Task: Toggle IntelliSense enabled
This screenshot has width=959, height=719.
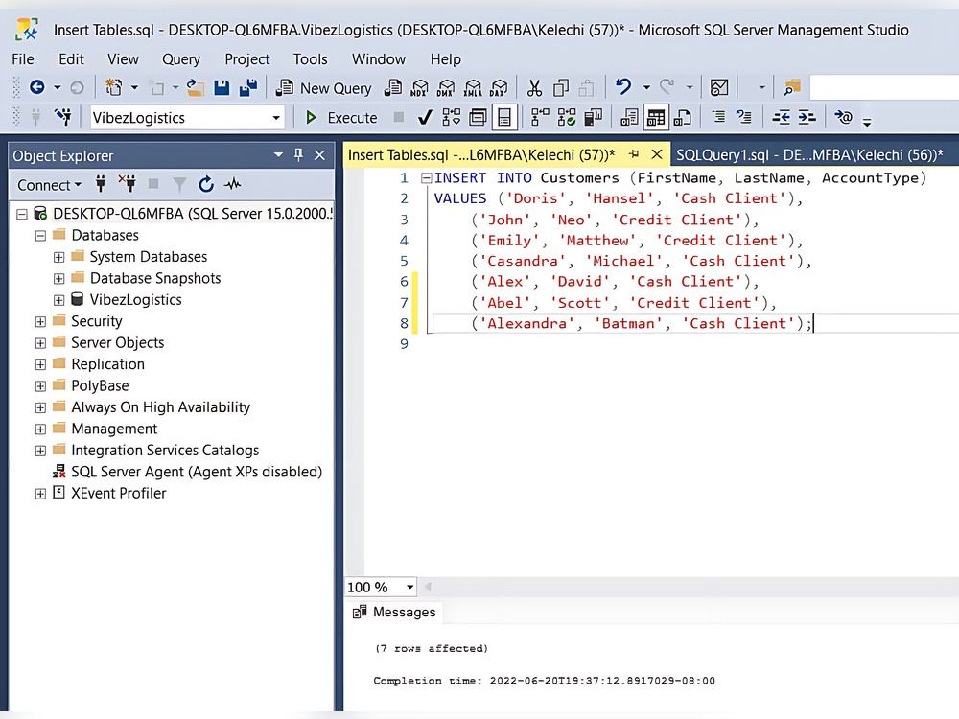Action: [x=504, y=117]
